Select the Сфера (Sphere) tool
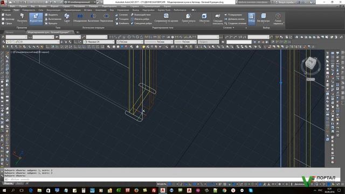Viewport: 345px width, 194px height. [x=7, y=23]
